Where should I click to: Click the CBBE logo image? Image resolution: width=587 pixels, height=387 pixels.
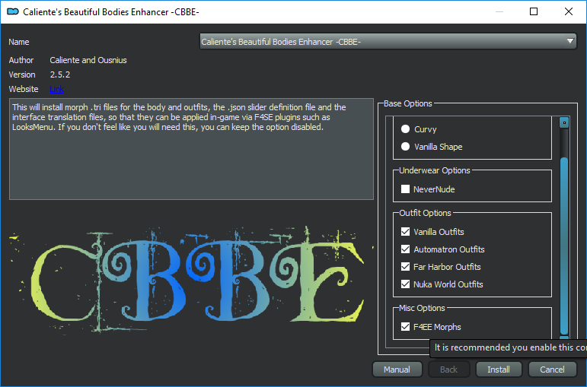point(187,274)
